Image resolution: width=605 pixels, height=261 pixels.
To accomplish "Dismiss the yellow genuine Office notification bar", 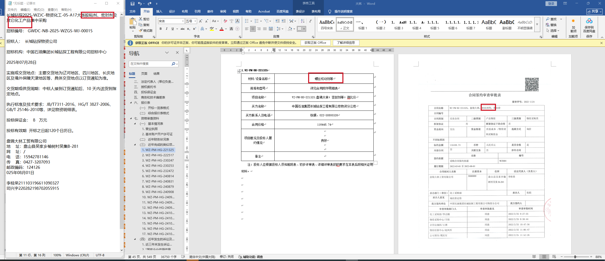I will coord(601,43).
